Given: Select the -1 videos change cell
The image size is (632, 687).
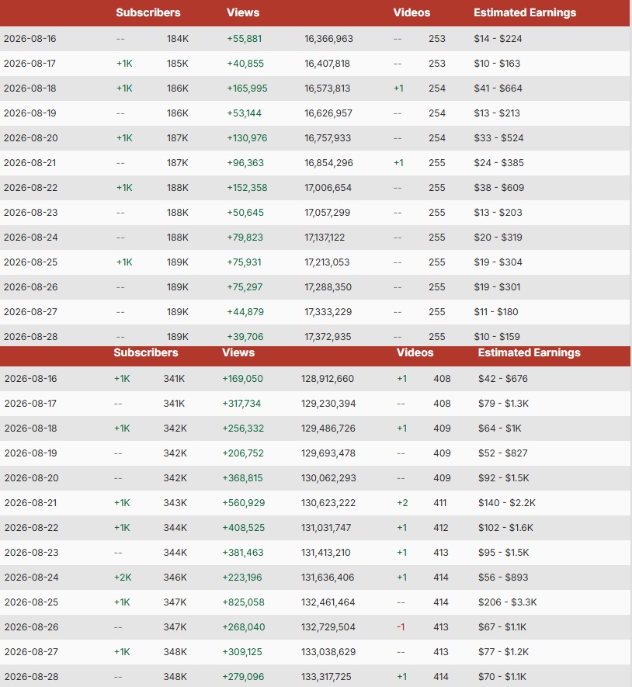Looking at the screenshot, I should pyautogui.click(x=401, y=627).
